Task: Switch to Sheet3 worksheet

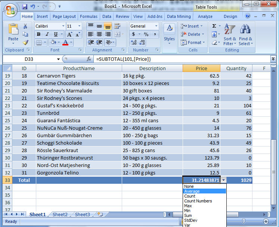Action: (x=83, y=215)
